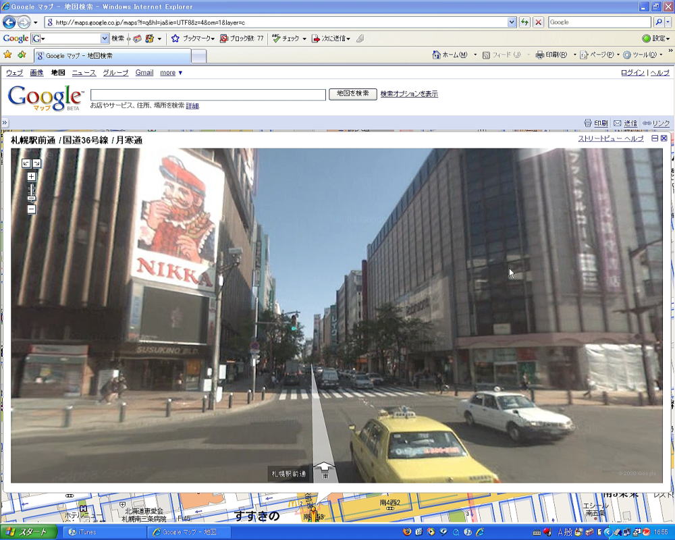Open the Gmail link in navigation bar
This screenshot has height=540, width=675.
pos(144,73)
